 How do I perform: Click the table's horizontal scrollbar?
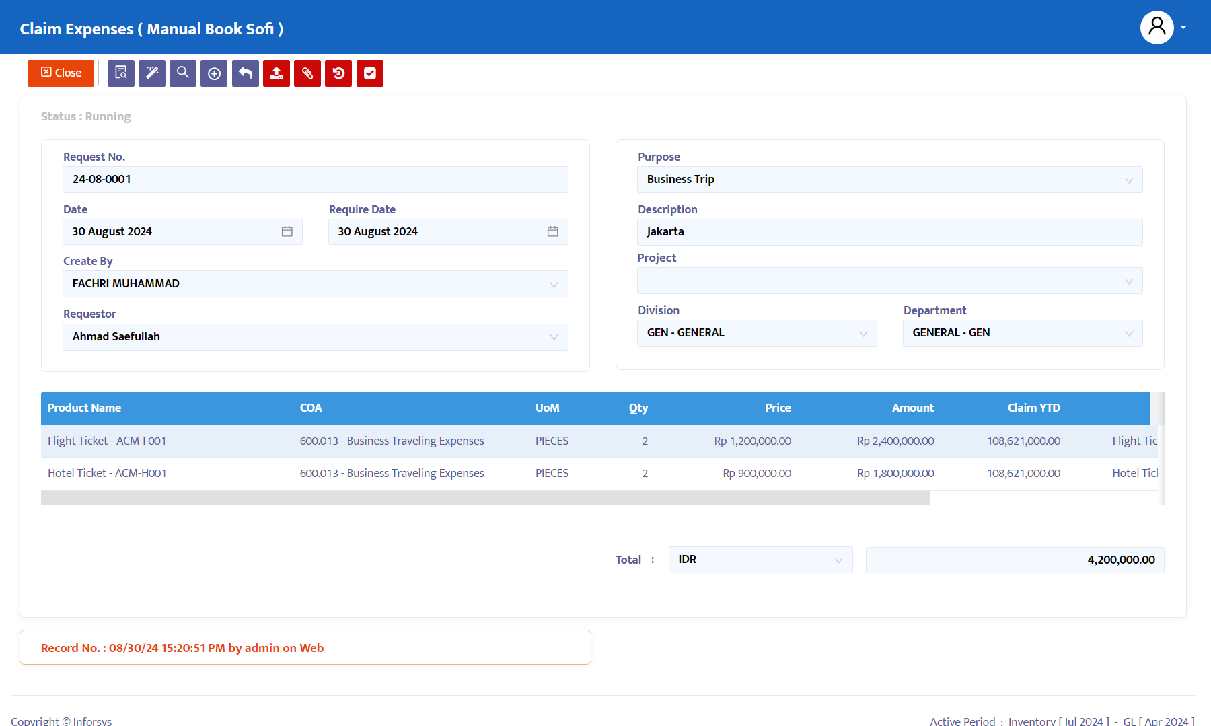coord(485,497)
